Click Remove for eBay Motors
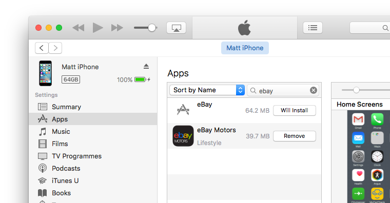Image resolution: width=390 pixels, height=203 pixels. [295, 136]
